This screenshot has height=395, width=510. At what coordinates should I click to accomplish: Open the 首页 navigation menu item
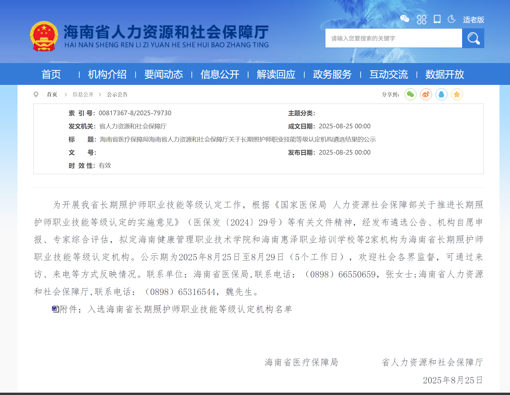point(51,74)
